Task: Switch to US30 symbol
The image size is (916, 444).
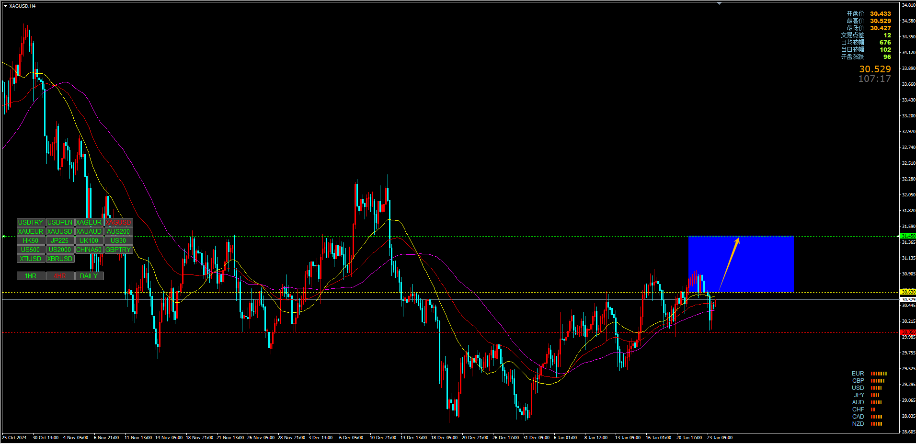Action: tap(118, 240)
